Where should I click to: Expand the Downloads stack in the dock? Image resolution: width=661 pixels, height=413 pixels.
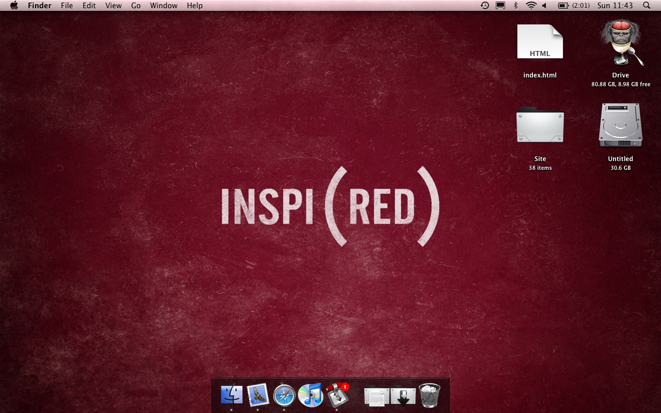pos(403,396)
